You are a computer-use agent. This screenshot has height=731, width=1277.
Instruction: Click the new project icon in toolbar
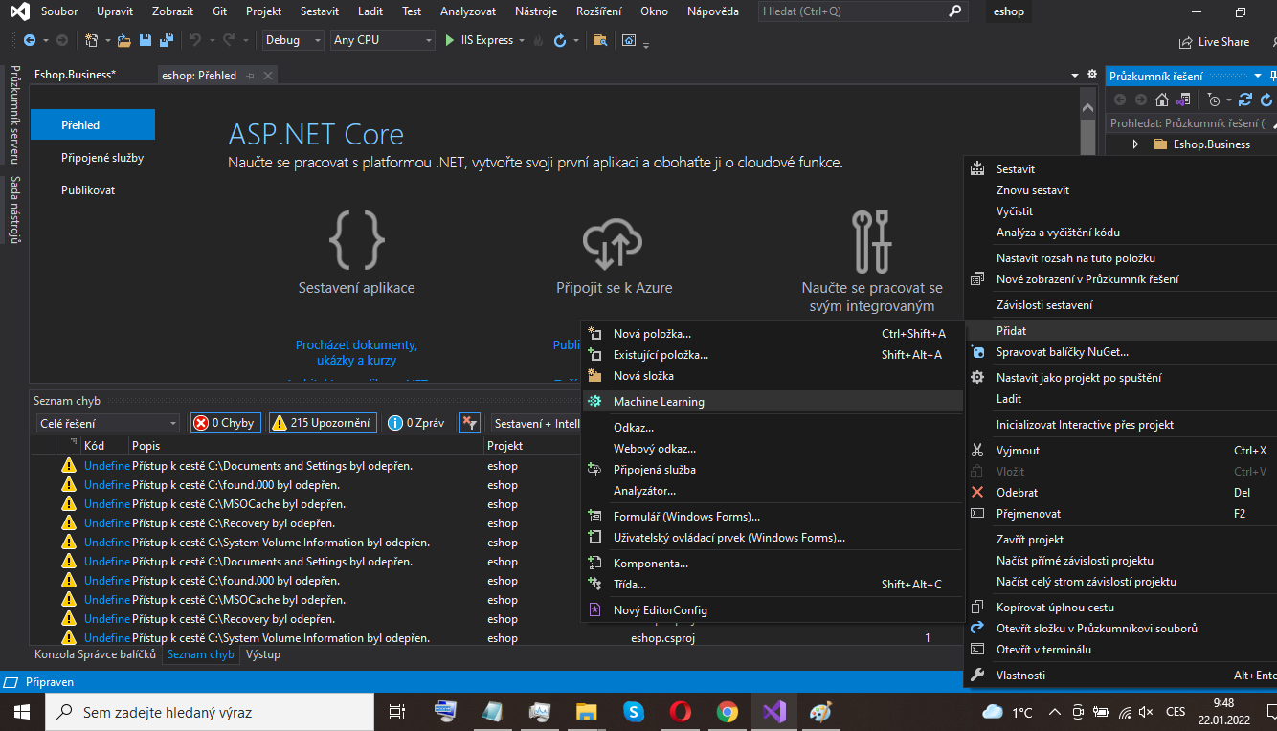click(91, 40)
